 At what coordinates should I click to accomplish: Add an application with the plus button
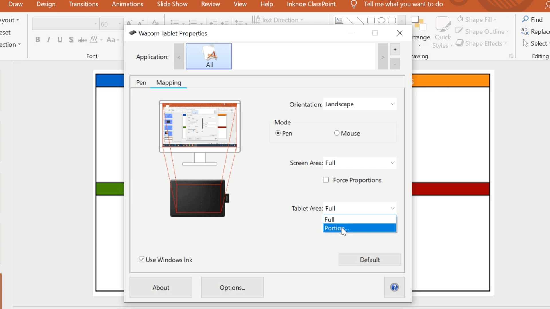click(395, 50)
